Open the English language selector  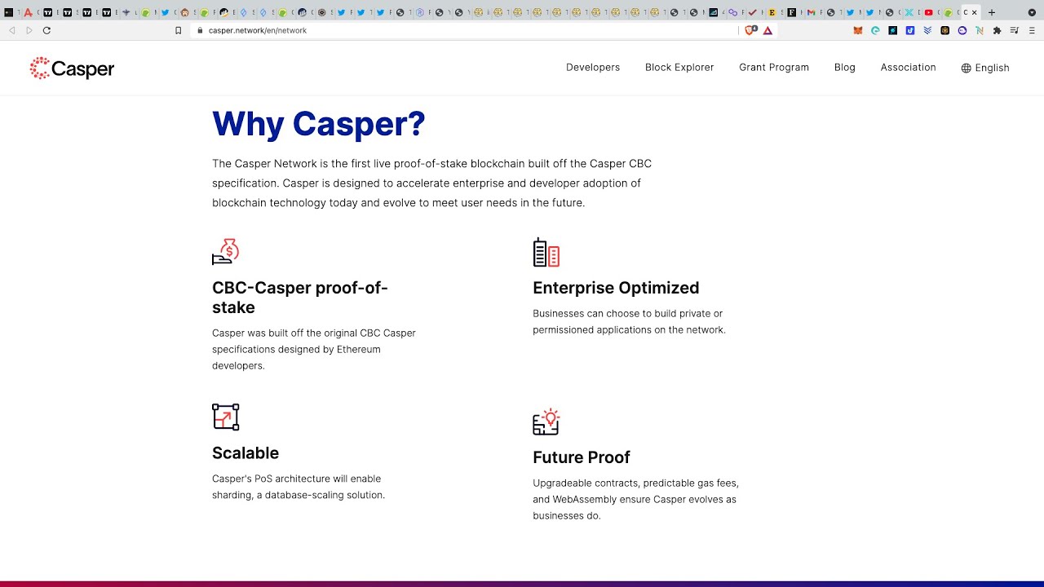click(x=985, y=68)
